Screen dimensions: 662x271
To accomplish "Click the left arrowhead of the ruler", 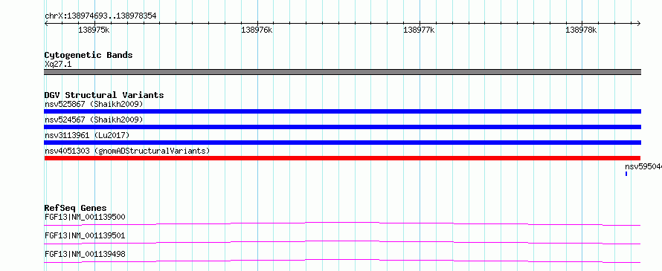I will (46, 24).
